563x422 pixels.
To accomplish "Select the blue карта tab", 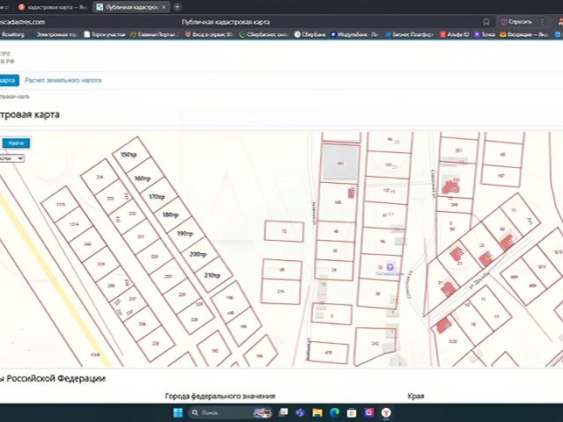I will 9,80.
